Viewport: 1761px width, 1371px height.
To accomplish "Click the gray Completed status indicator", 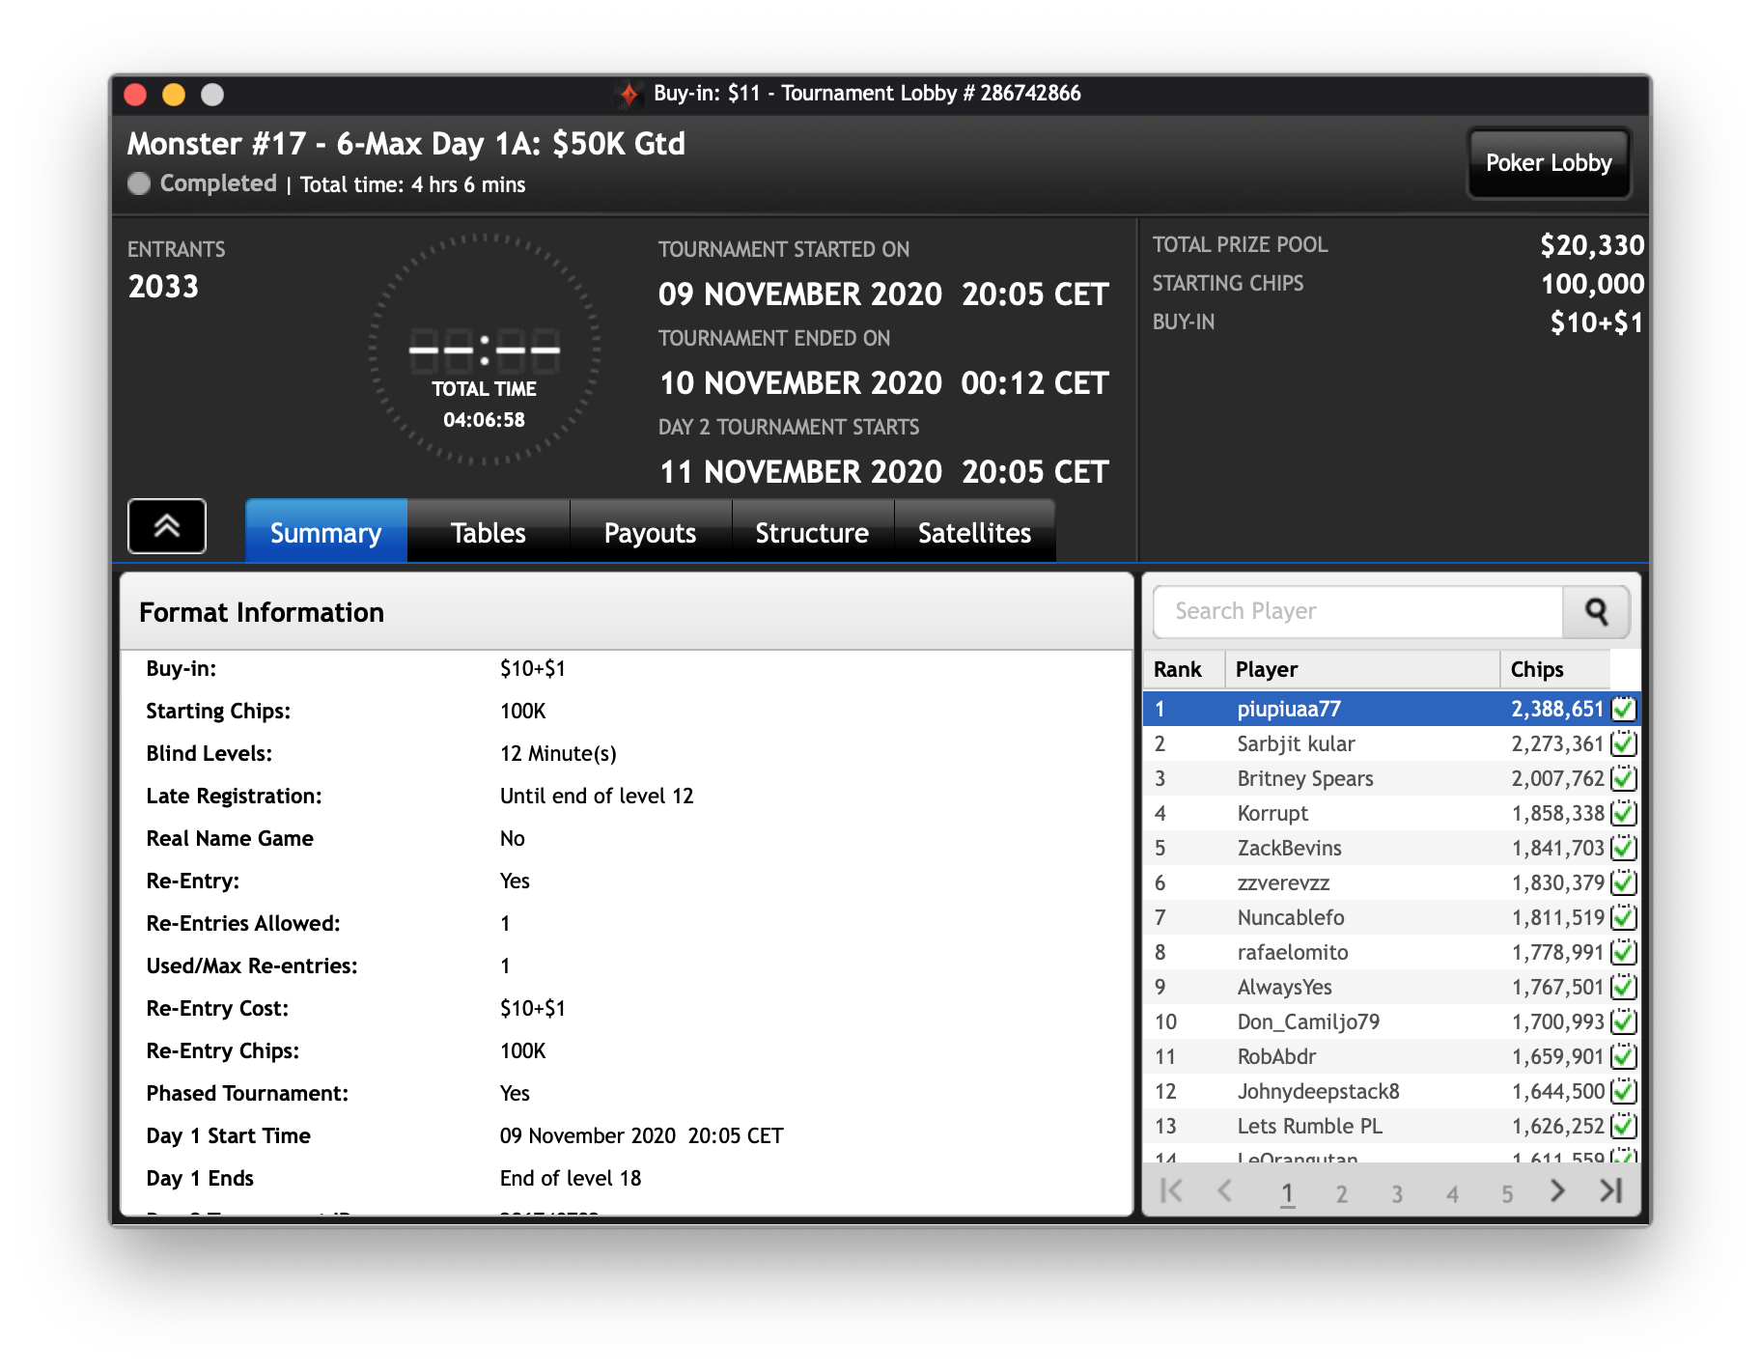I will pos(139,183).
